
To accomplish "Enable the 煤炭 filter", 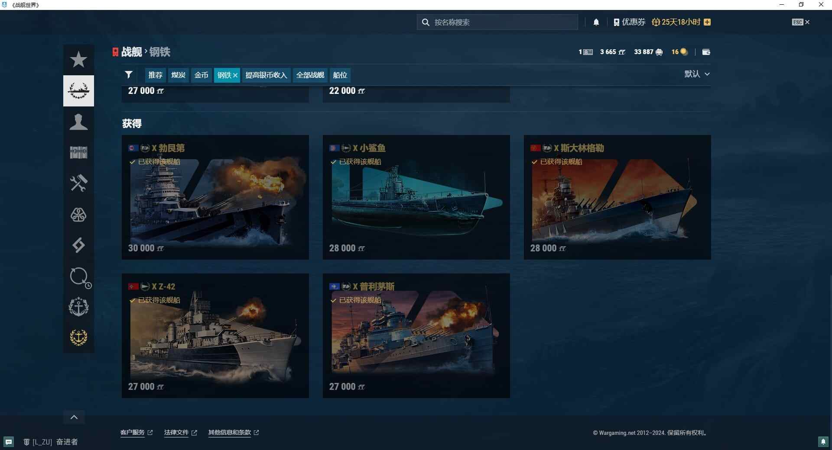I will pos(178,75).
